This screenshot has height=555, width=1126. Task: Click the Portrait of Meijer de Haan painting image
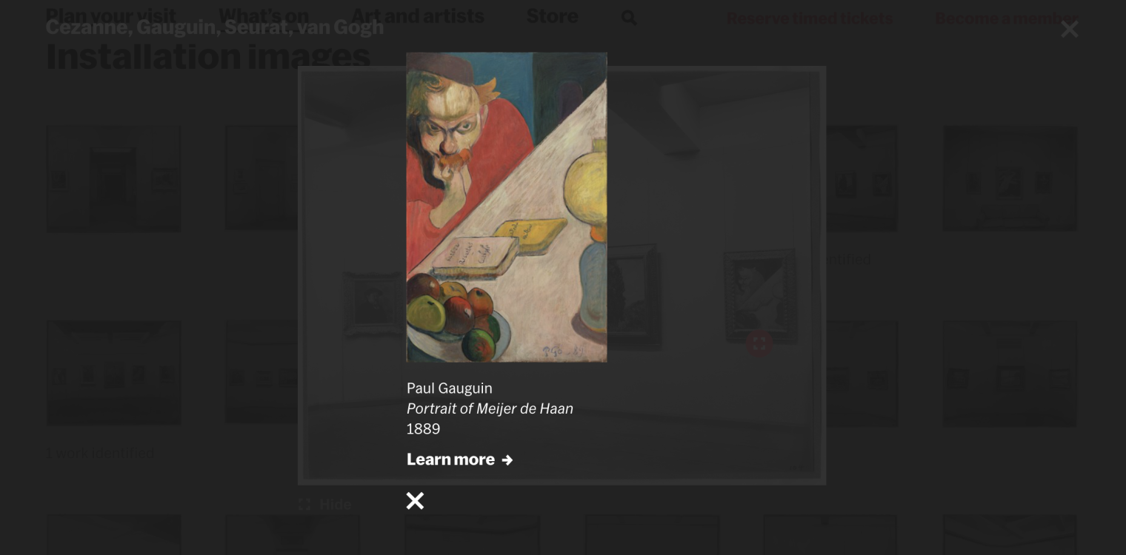pos(507,207)
